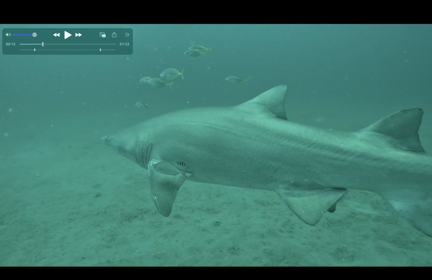The height and width of the screenshot is (280, 432).
Task: Open the share menu icon
Action: point(114,35)
